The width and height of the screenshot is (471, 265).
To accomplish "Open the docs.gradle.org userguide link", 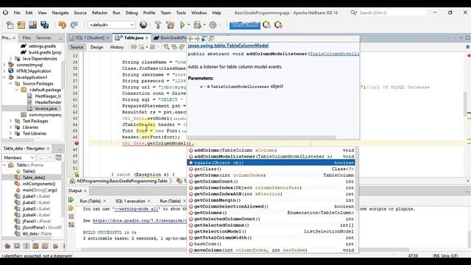I will pos(139,221).
